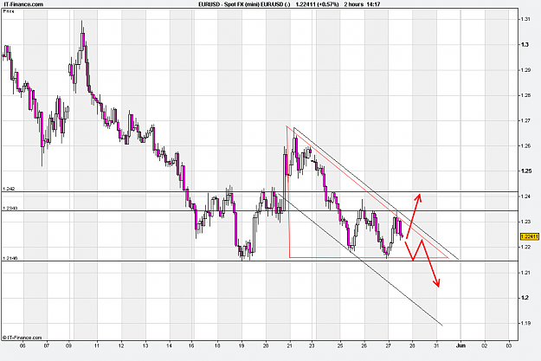
Task: Select the quote '1.22411 (+0.57%)' in the header
Action: click(x=317, y=4)
